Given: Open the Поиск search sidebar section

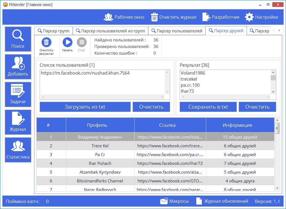Looking at the screenshot, I should tap(18, 39).
